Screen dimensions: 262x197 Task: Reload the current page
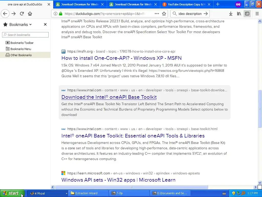(x=22, y=14)
